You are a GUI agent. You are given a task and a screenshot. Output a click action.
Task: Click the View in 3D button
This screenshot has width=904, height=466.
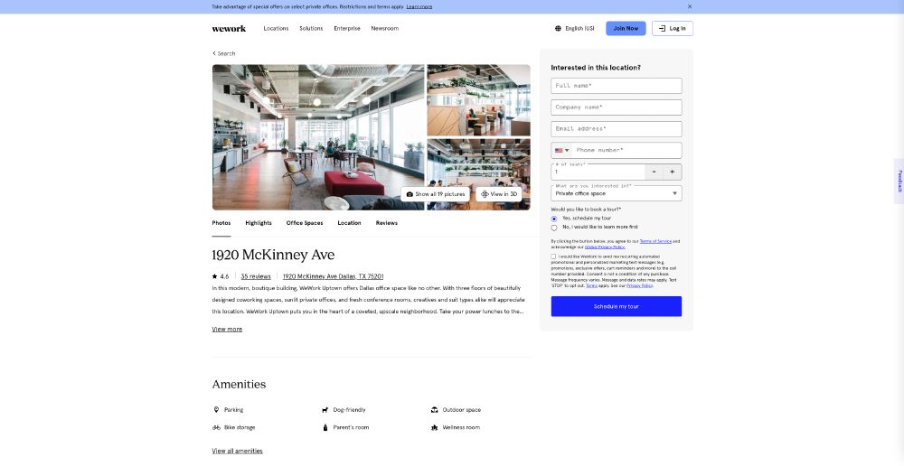tap(499, 194)
